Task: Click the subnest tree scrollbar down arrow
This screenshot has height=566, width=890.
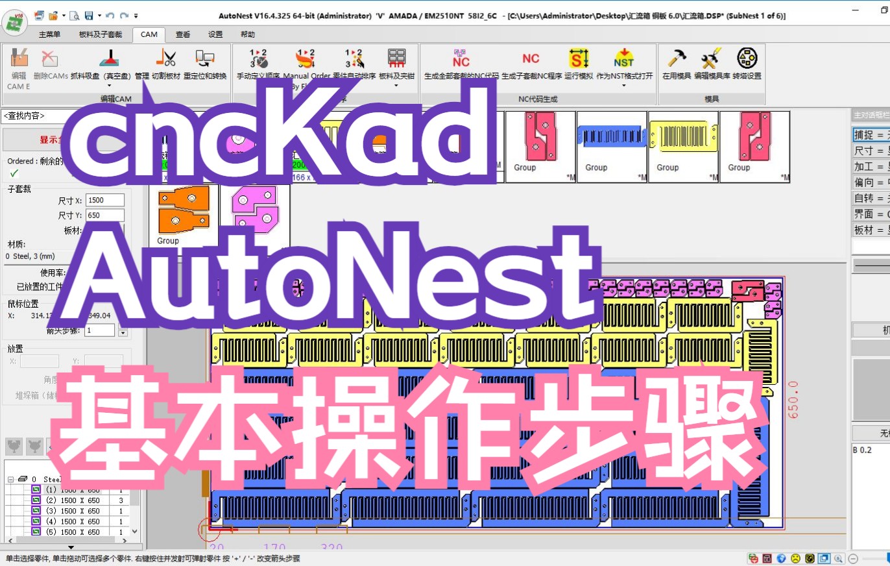Action: click(135, 531)
